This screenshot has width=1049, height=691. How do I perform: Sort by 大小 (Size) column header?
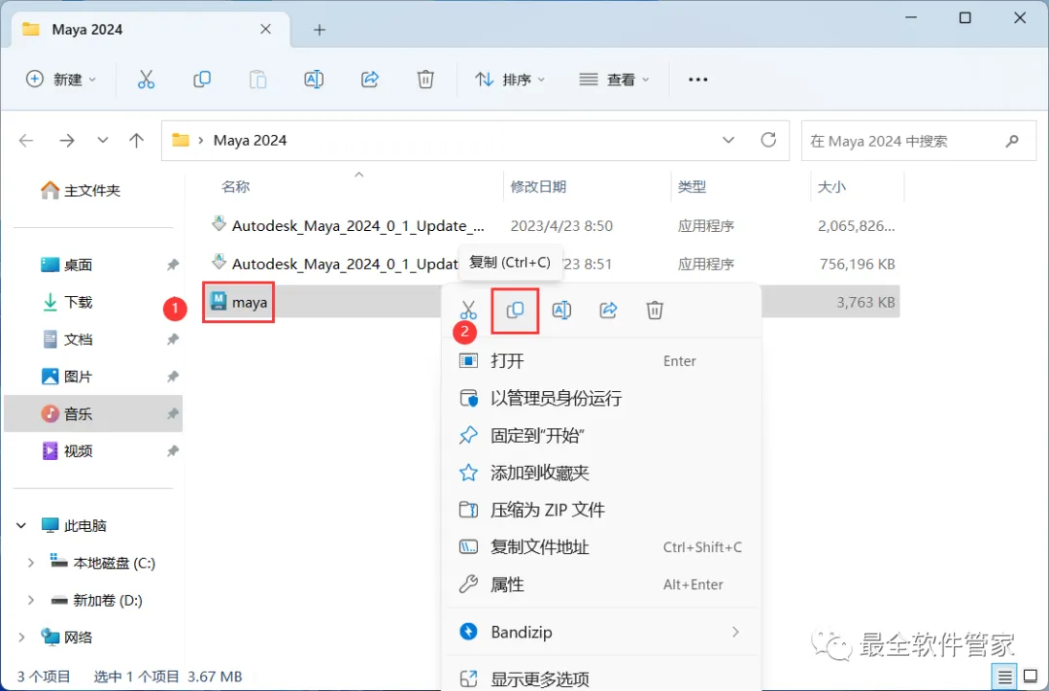tap(831, 187)
